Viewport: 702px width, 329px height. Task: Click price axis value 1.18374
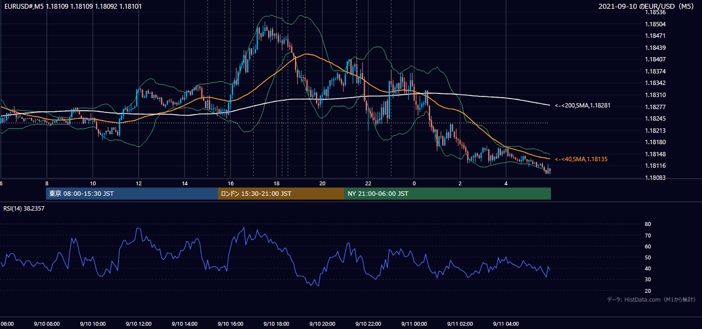(656, 71)
